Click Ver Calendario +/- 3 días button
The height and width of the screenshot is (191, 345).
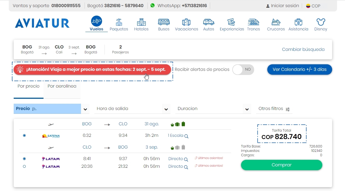tap(300, 70)
